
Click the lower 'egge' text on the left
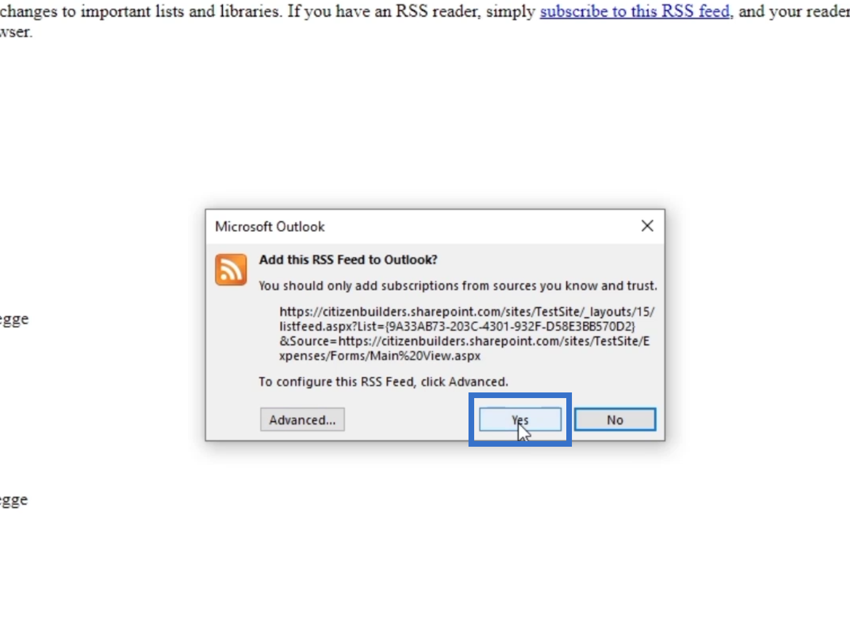14,501
